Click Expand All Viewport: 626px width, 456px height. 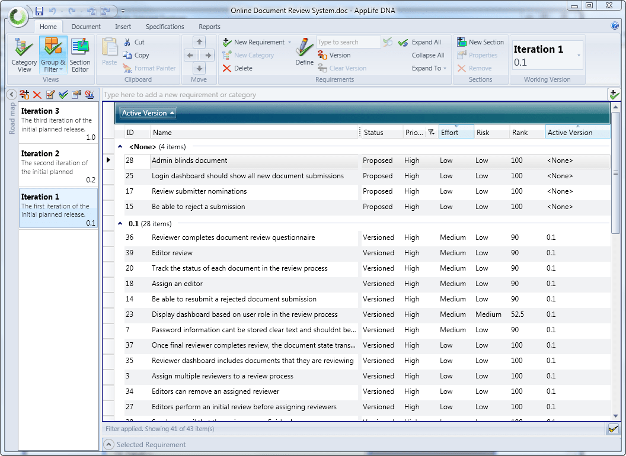tap(426, 42)
